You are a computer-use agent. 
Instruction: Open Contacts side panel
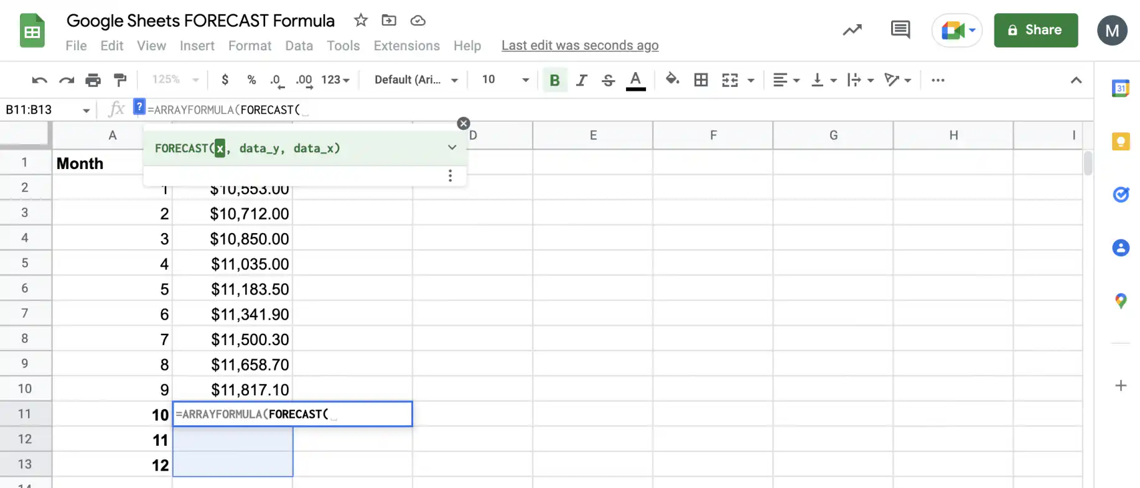[1121, 248]
